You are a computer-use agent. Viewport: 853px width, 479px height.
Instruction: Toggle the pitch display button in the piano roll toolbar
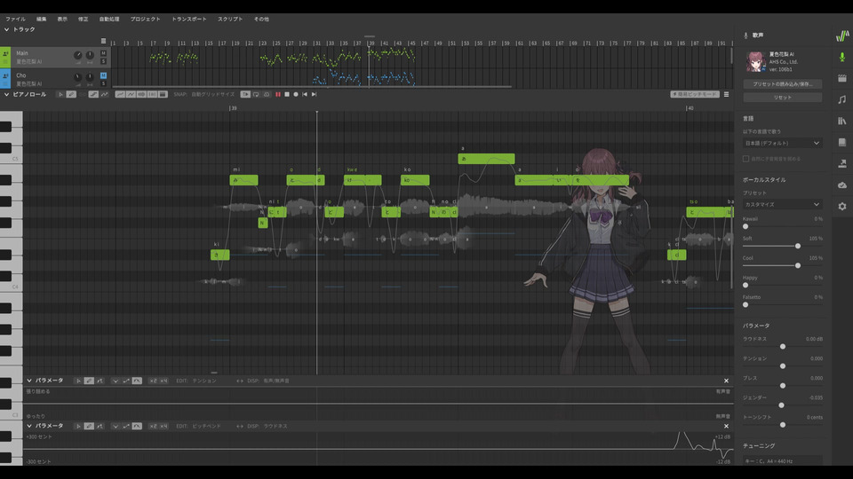click(120, 95)
